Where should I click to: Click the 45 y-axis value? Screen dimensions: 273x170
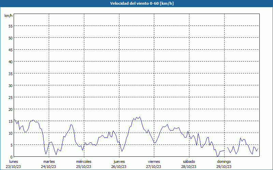click(11, 50)
